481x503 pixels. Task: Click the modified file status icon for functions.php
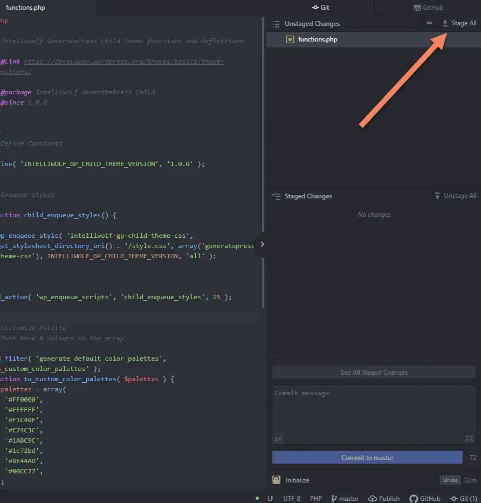pyautogui.click(x=290, y=39)
